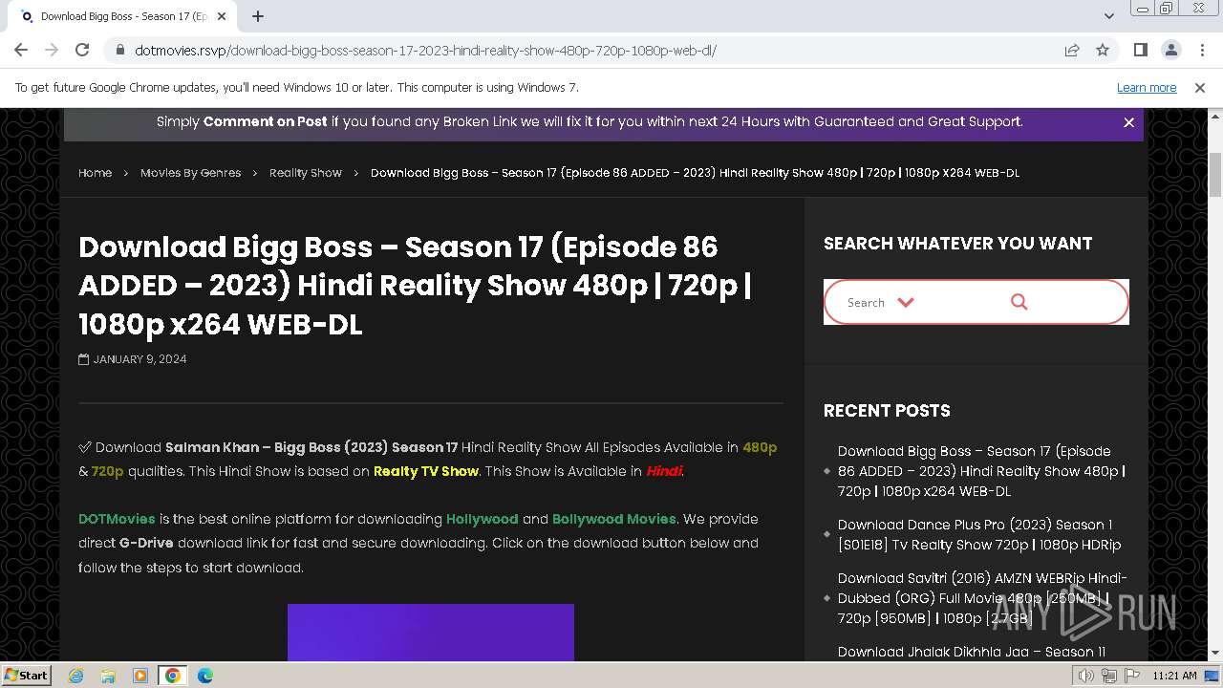Screen dimensions: 1223x688
Task: Share this page icon in address bar
Action: (1072, 51)
